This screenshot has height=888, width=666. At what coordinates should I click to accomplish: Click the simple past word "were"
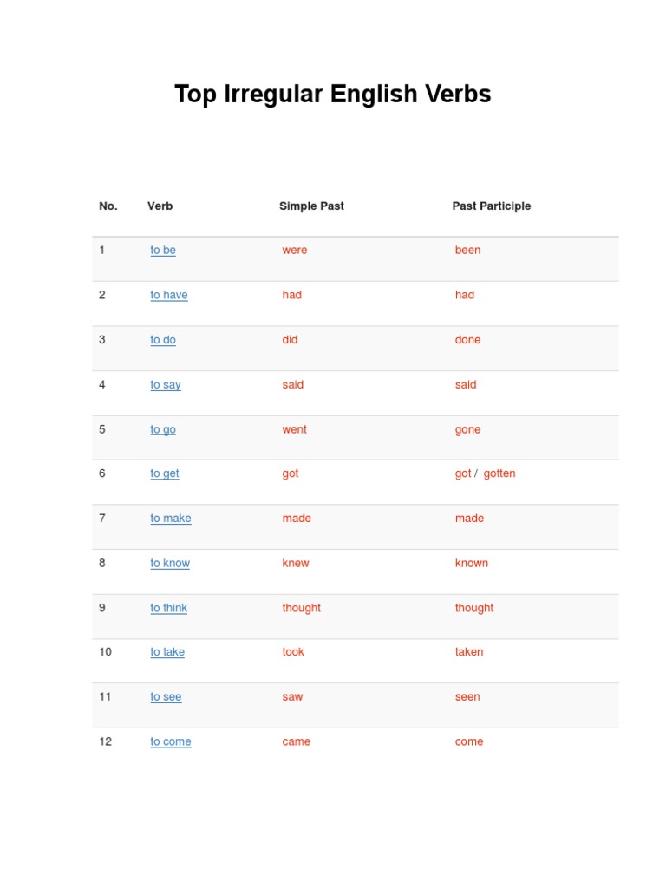(x=295, y=251)
